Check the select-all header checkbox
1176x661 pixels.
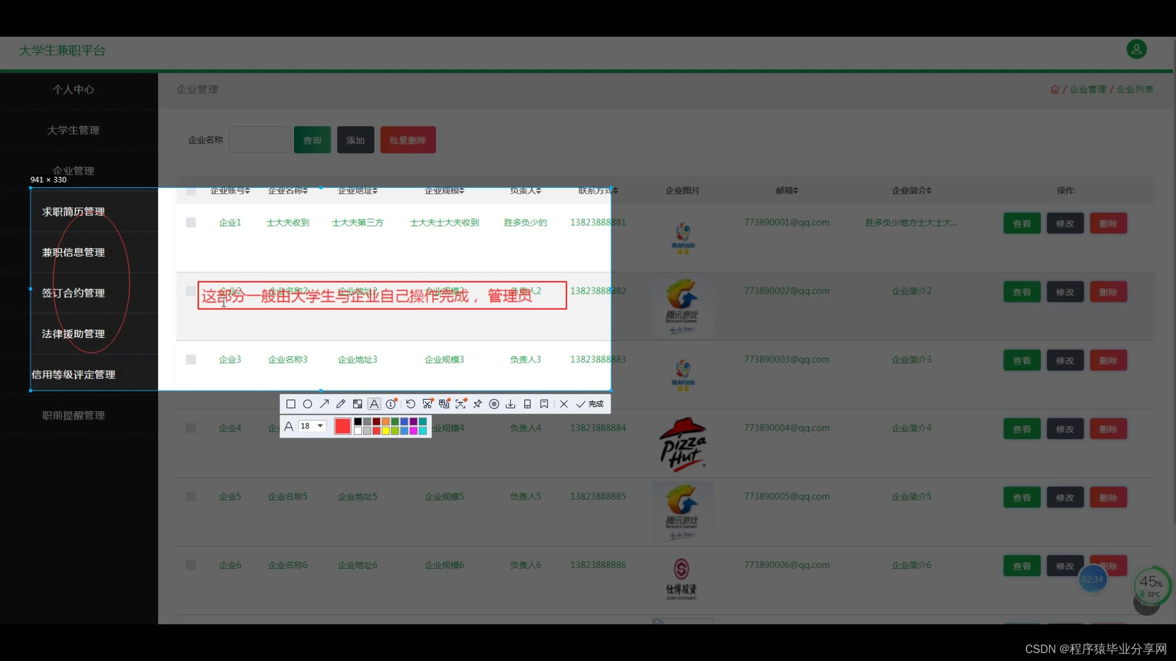[191, 191]
